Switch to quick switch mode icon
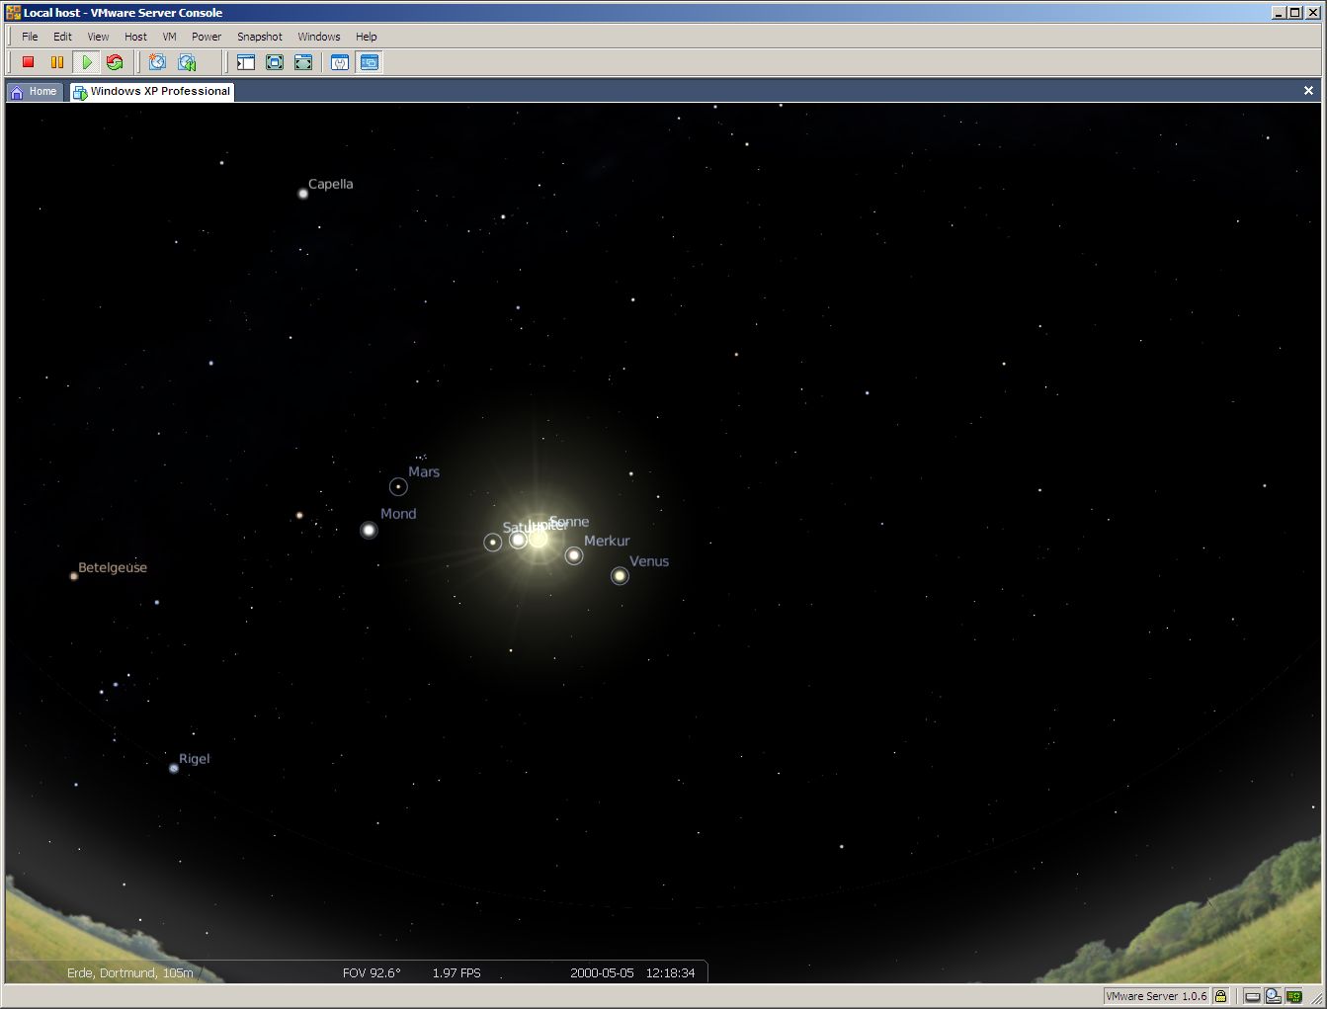 point(303,62)
